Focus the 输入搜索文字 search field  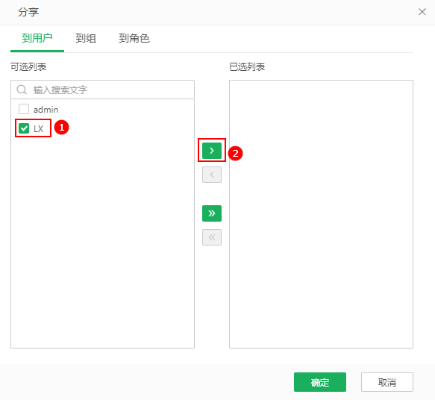pos(102,90)
